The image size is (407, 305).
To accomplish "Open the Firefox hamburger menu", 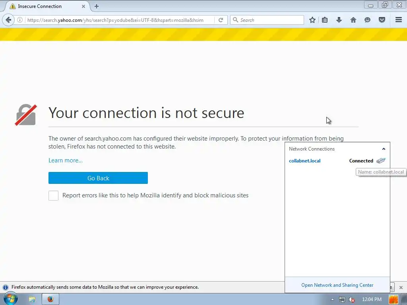I will tap(398, 20).
